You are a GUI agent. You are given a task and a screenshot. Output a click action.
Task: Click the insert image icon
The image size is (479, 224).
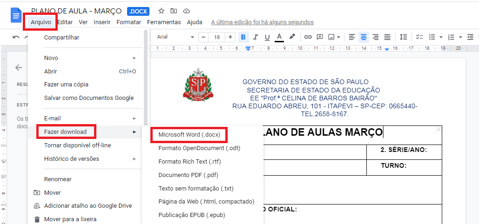click(x=331, y=37)
